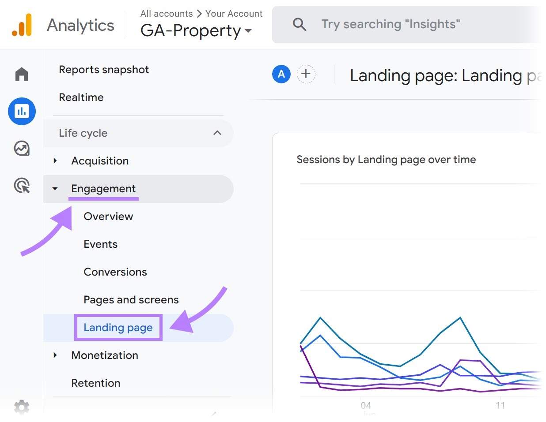Viewport: 546px width, 422px height.
Task: Click the Advertising icon in left navigation
Action: tap(21, 186)
